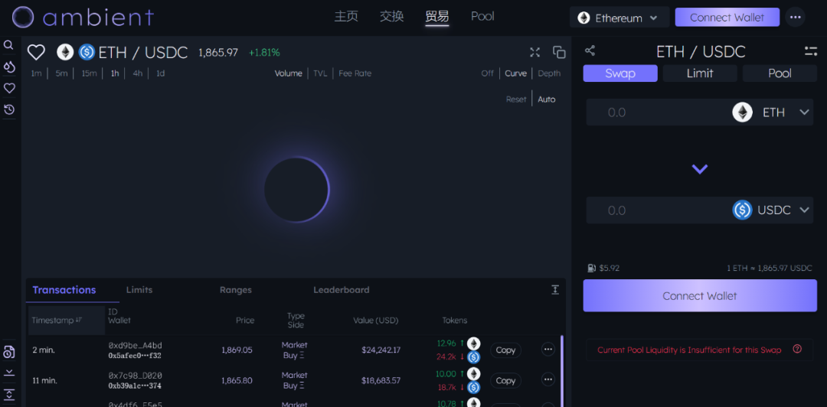This screenshot has height=407, width=827.
Task: Open the Ethereum network dropdown
Action: tap(619, 18)
